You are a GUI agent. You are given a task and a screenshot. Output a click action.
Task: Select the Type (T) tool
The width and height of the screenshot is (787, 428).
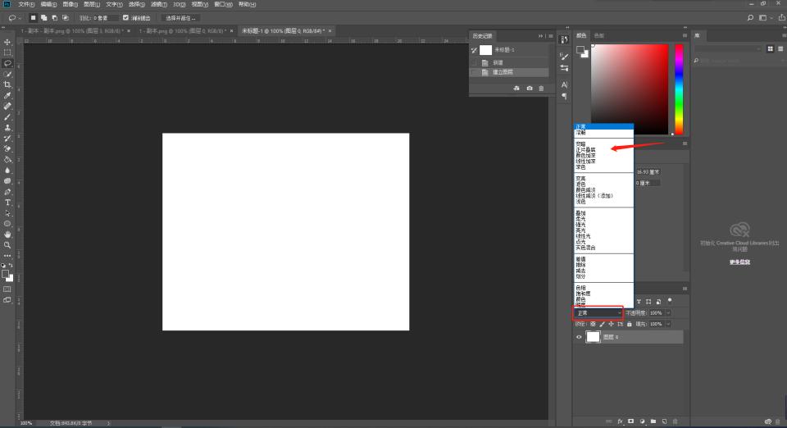point(7,202)
